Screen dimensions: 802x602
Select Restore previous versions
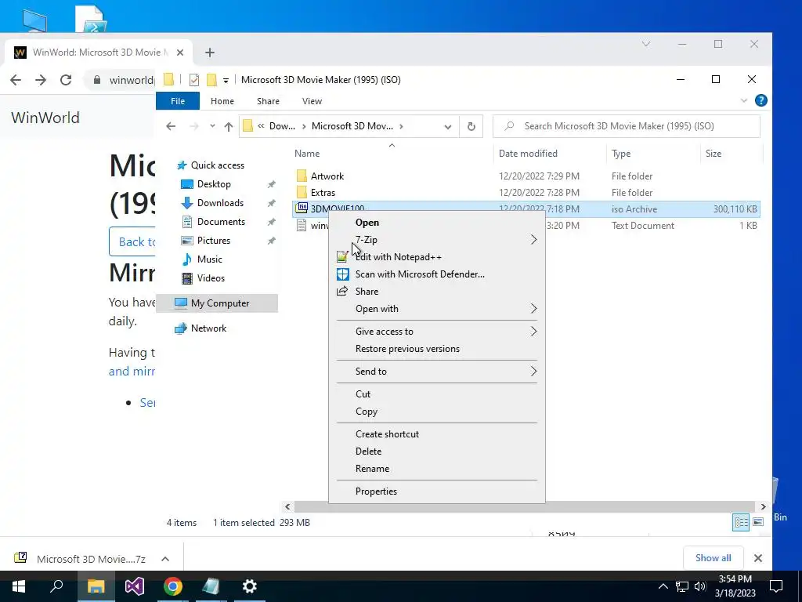pyautogui.click(x=437, y=349)
